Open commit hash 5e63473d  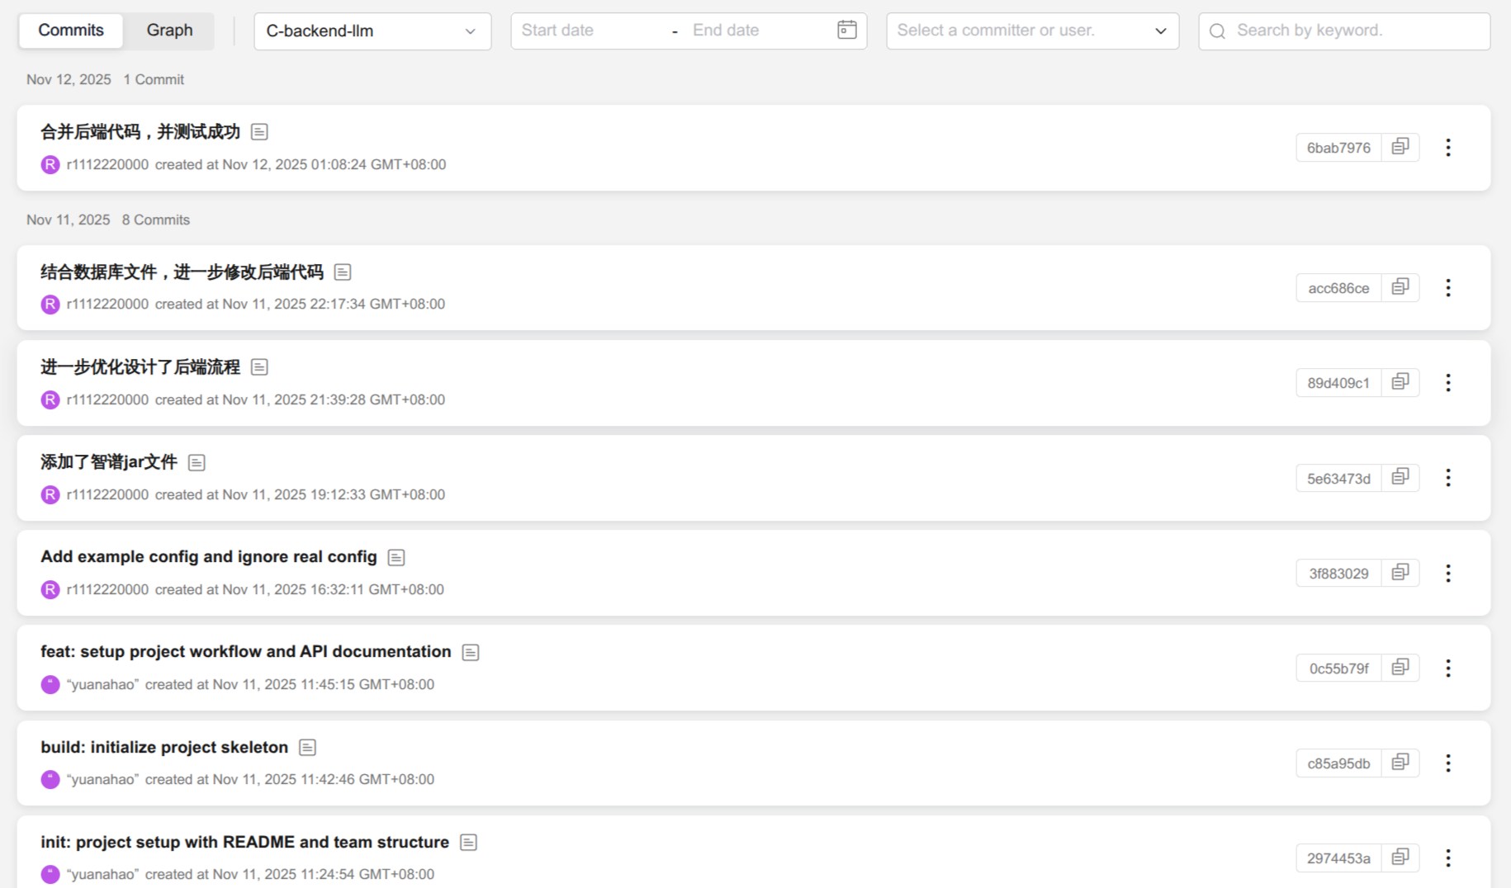point(1338,479)
